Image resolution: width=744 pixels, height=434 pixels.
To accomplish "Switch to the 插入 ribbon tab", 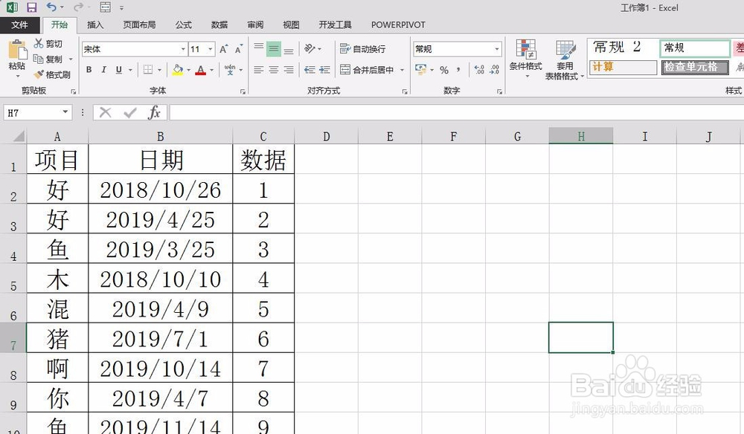I will click(x=94, y=25).
